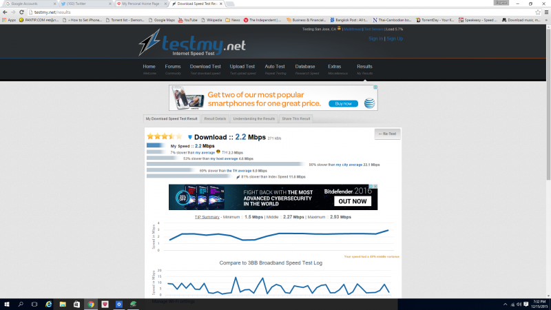The width and height of the screenshot is (551, 310).
Task: Open the Share This Result tab
Action: click(x=295, y=118)
